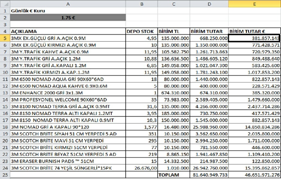Image resolution: width=281 pixels, height=179 pixels.
Task: Click amount '25.988.960.000' in row 18
Action: (209, 127)
